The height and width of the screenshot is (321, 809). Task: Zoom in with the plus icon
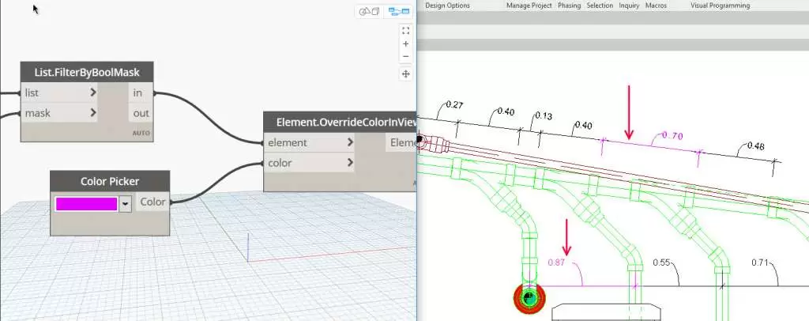click(x=405, y=44)
